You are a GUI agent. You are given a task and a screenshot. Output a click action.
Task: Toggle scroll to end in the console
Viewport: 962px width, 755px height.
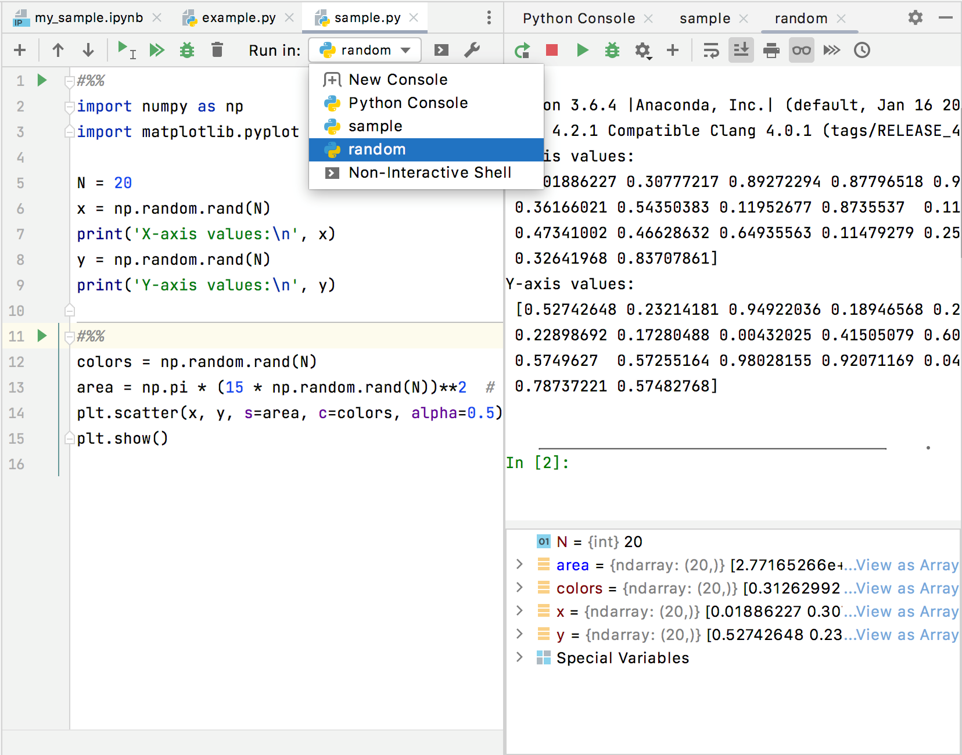[741, 50]
